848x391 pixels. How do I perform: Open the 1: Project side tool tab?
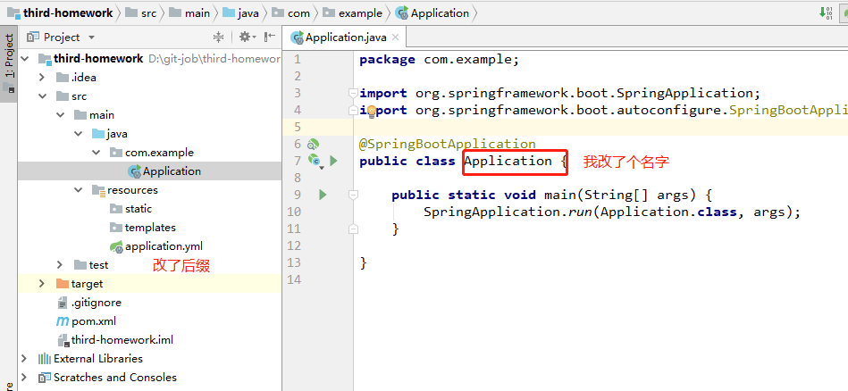[x=9, y=63]
